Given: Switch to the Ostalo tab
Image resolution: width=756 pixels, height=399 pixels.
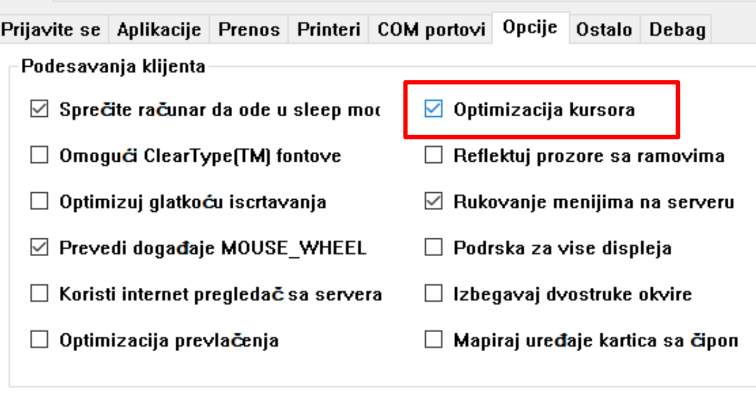Looking at the screenshot, I should pos(604,29).
